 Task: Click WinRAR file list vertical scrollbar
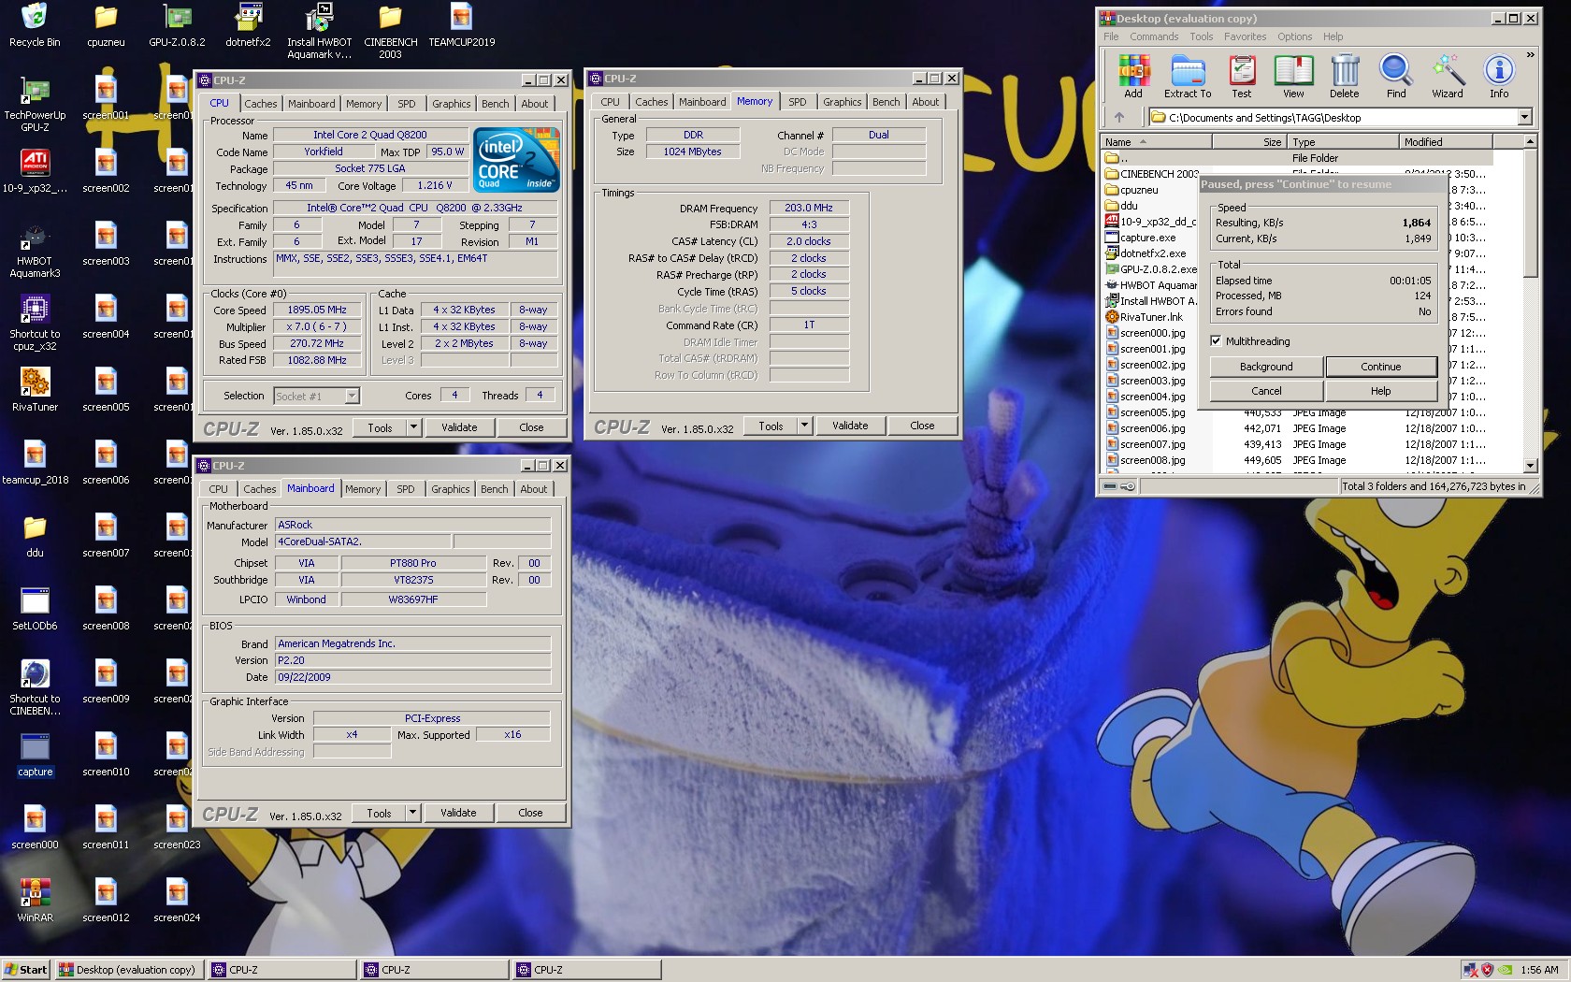click(1530, 213)
